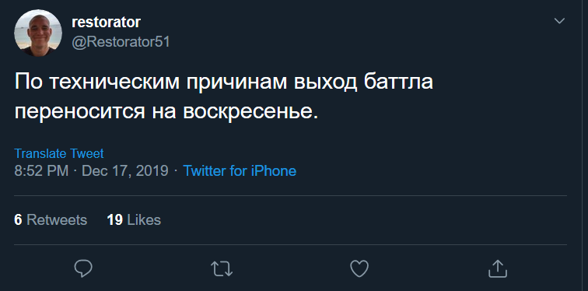Image resolution: width=588 pixels, height=291 pixels.
Task: Like the tweet with heart icon
Action: 359,269
